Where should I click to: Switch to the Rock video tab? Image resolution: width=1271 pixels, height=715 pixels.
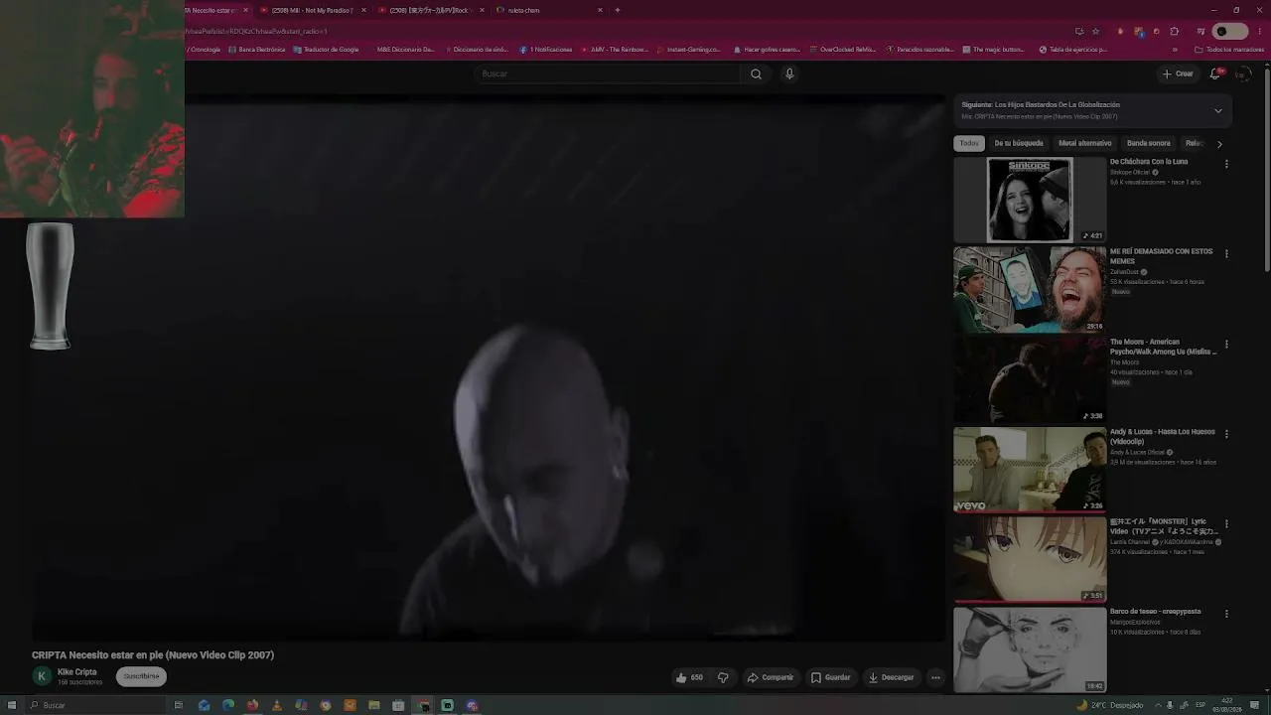tap(431, 10)
